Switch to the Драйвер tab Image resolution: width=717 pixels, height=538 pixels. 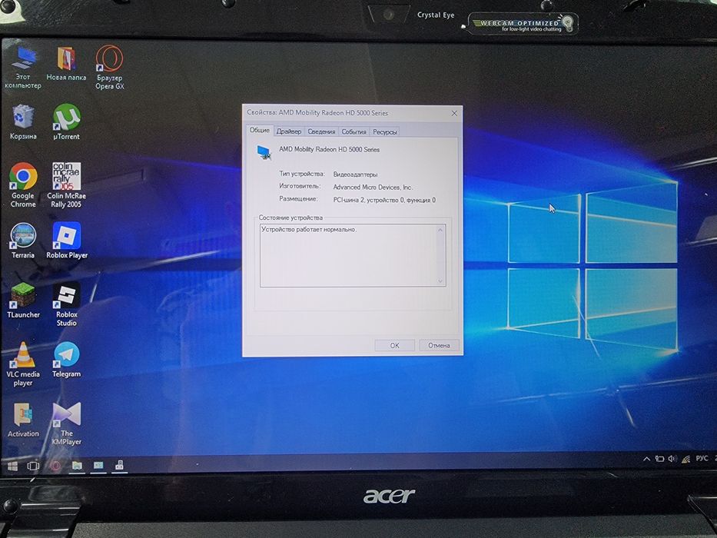(289, 131)
